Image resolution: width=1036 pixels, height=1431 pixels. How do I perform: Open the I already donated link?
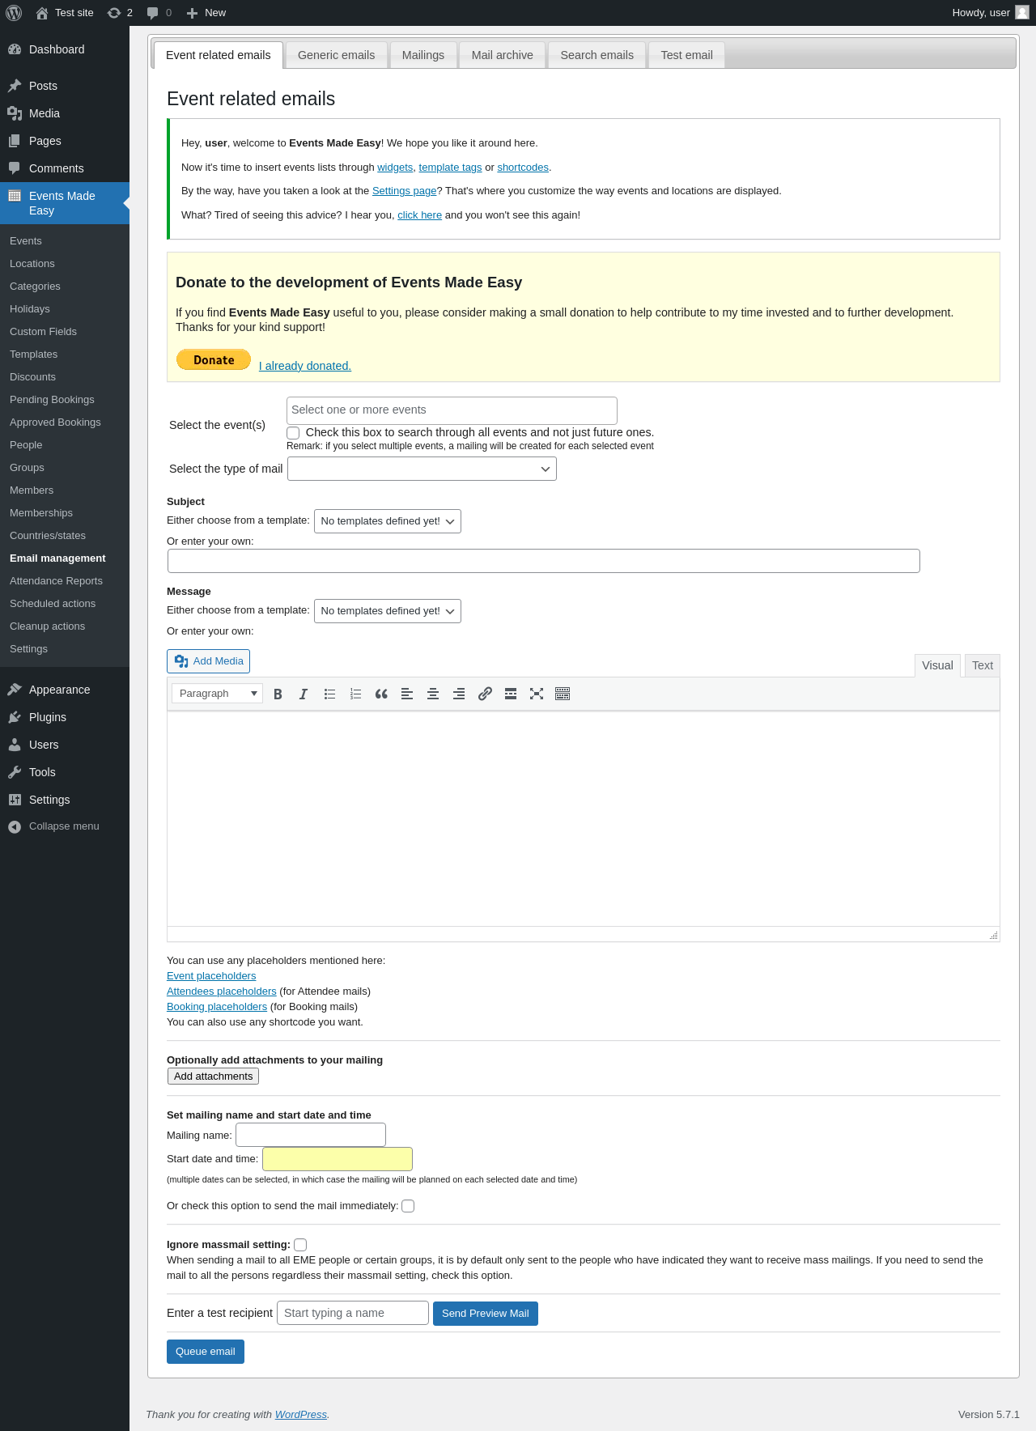[305, 366]
